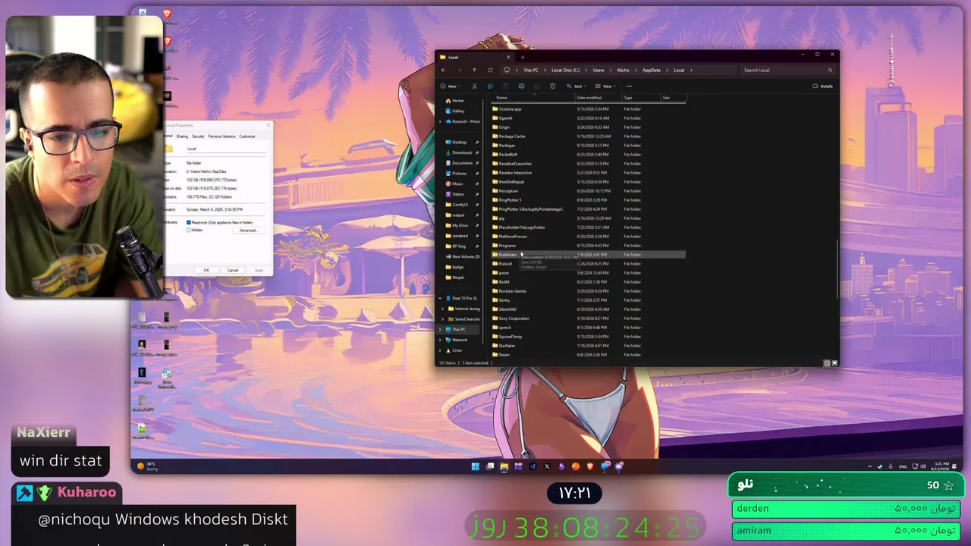Image resolution: width=971 pixels, height=546 pixels.
Task: Select the Sony Corporation folder
Action: click(588, 318)
